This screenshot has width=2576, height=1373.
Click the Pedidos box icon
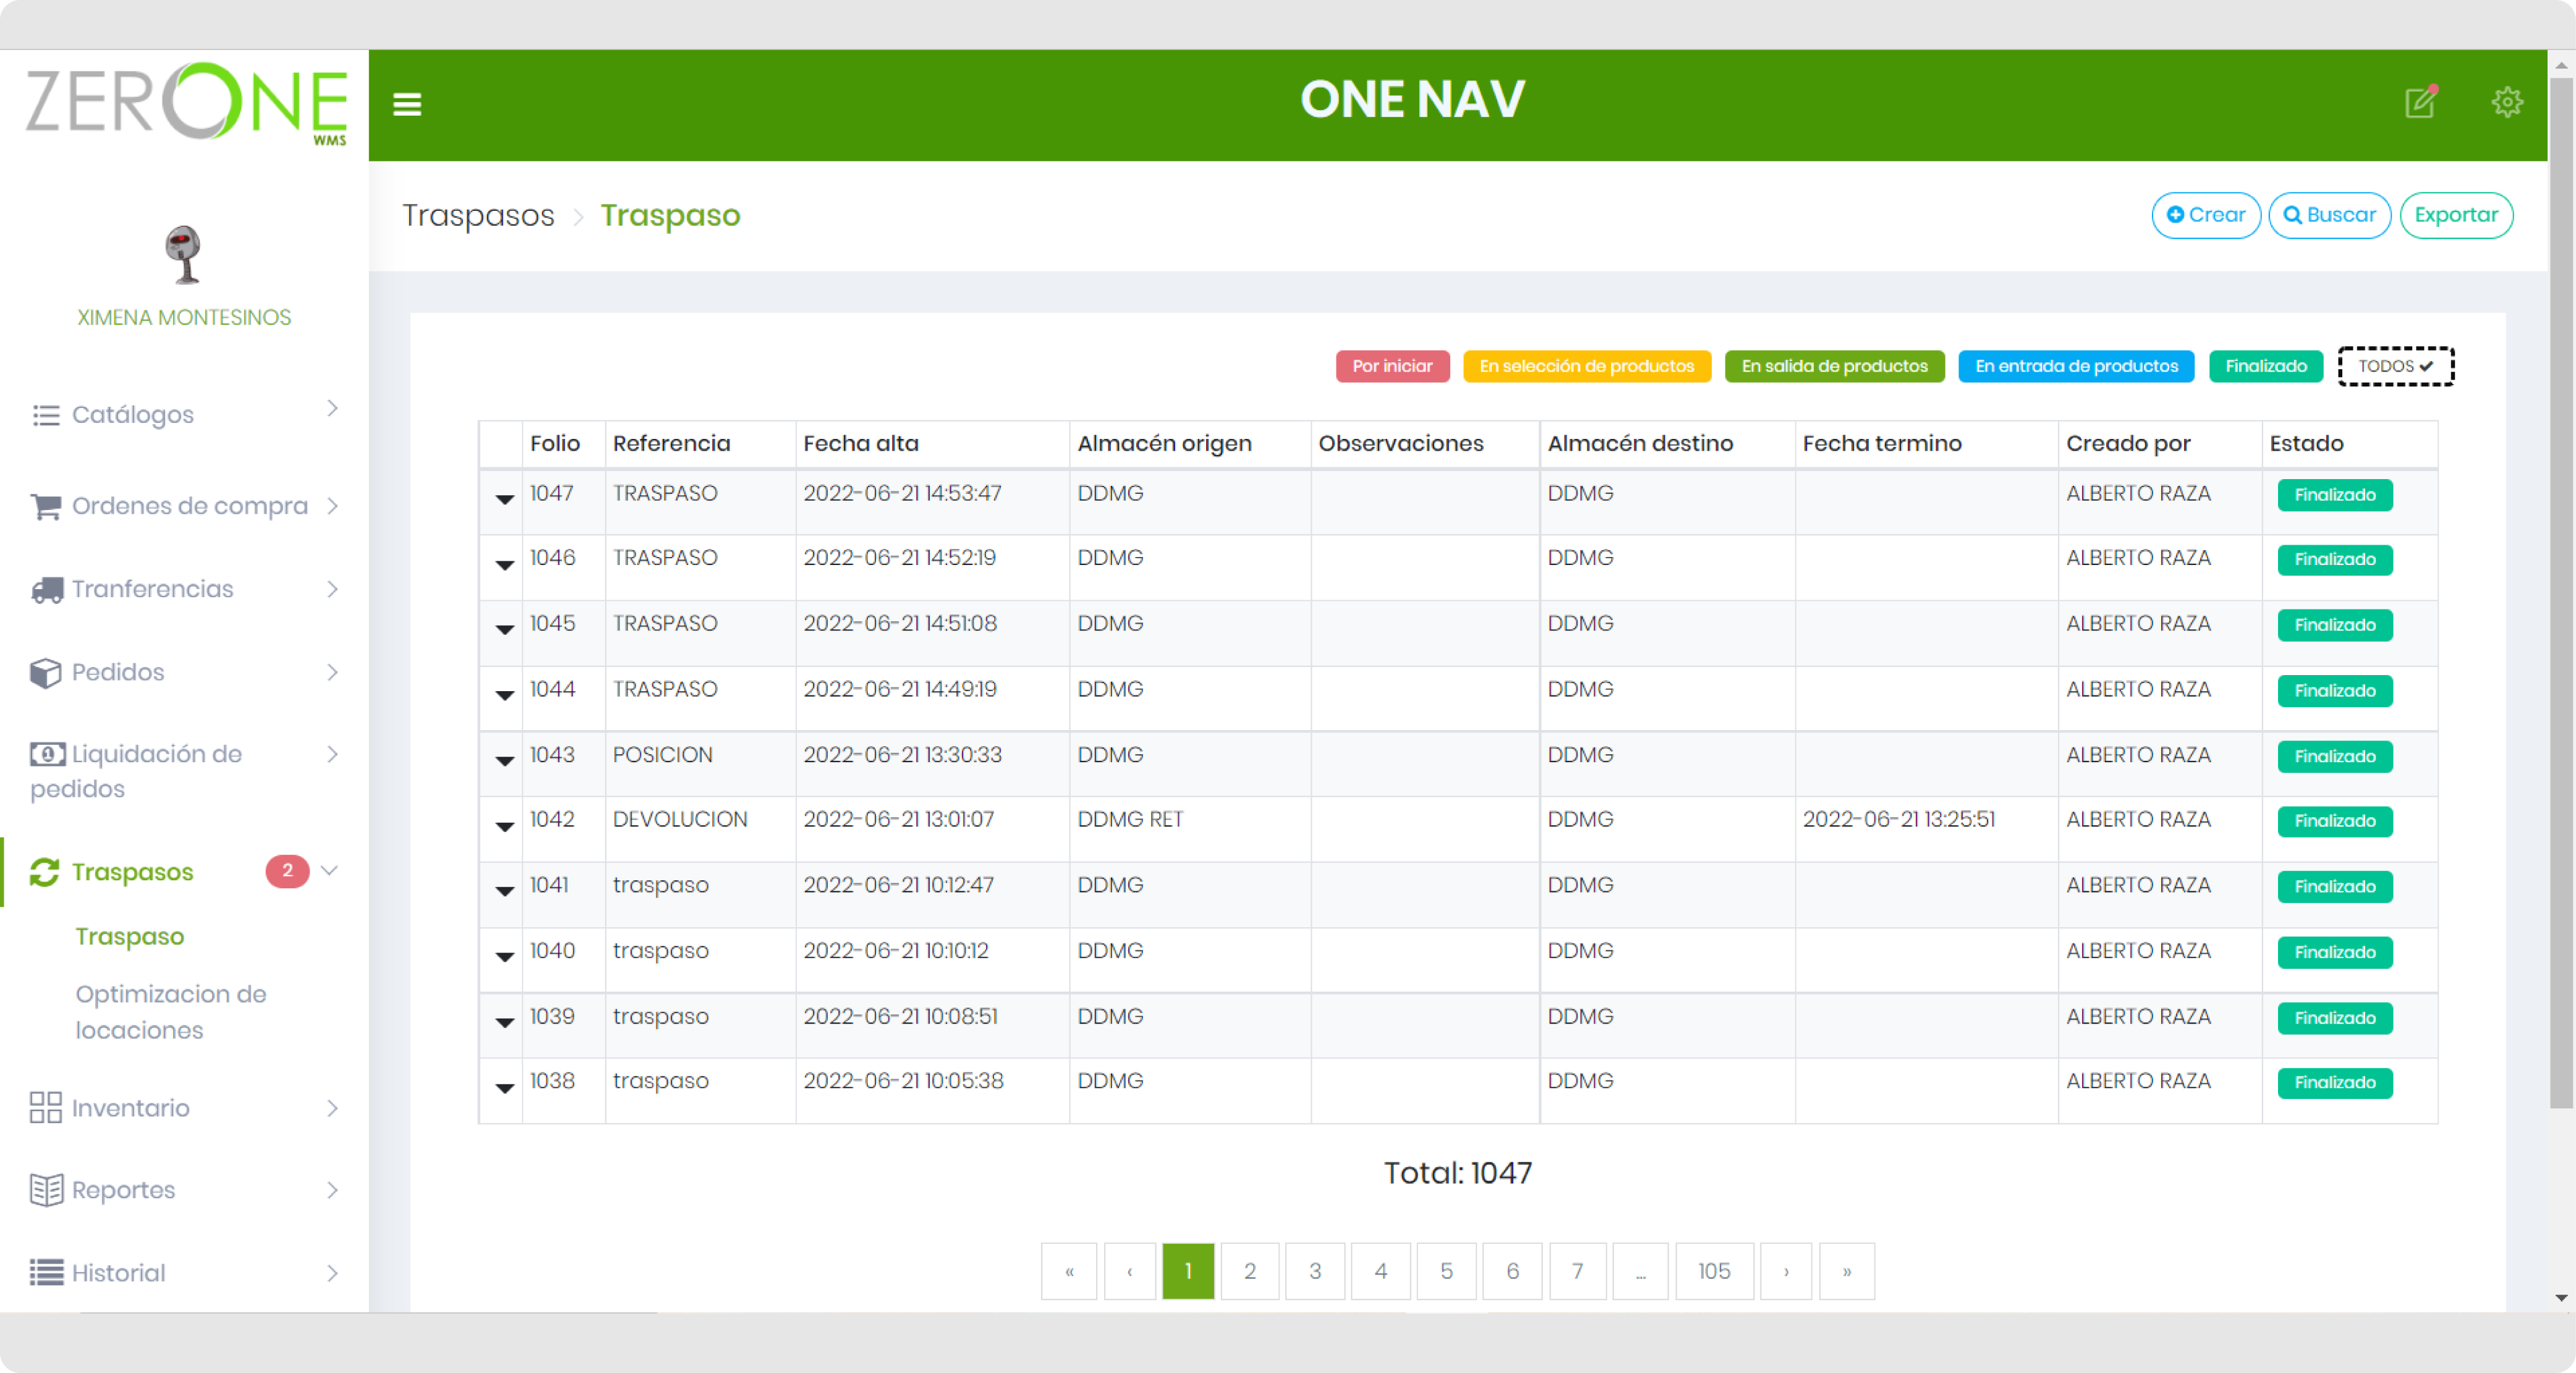(x=46, y=673)
